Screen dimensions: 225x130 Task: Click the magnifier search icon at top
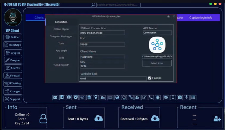tap(93, 5)
